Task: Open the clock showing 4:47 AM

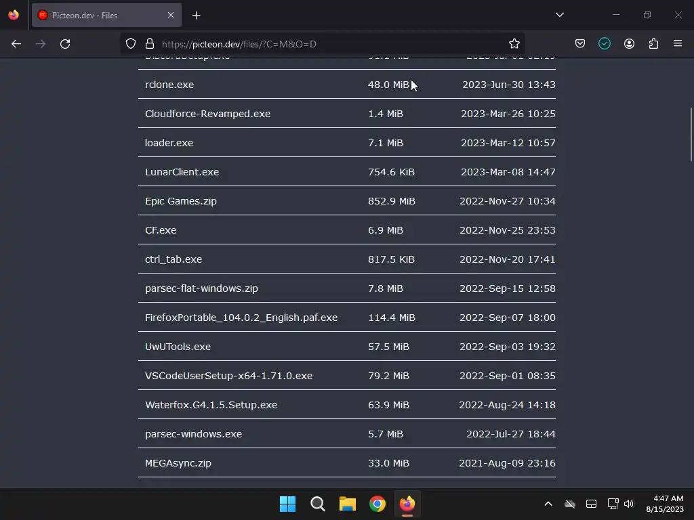Action: [x=665, y=504]
